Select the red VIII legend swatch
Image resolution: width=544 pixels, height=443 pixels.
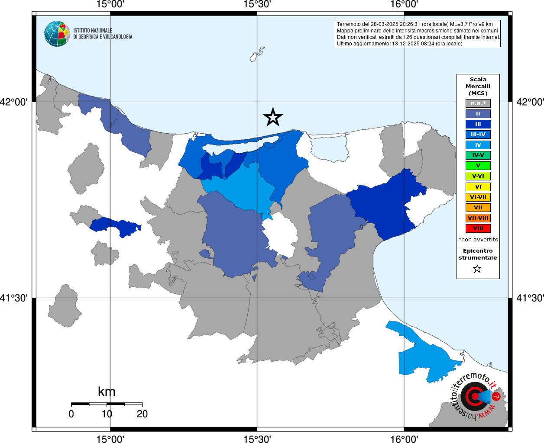tap(478, 228)
